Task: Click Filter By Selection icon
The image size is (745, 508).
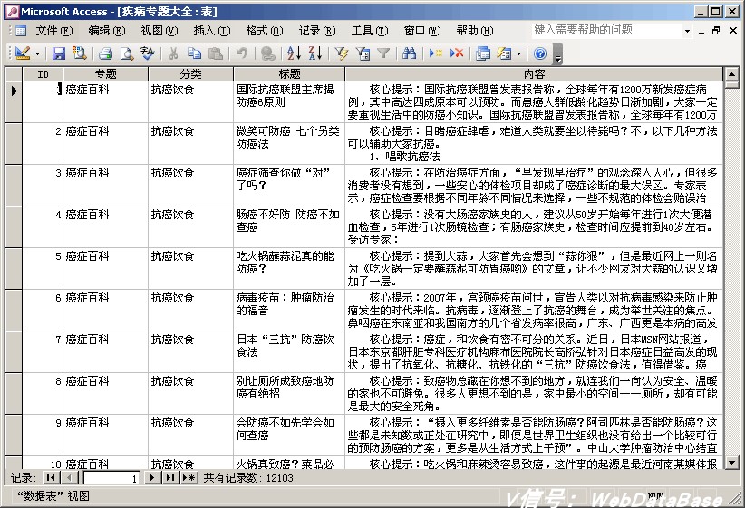Action: [x=341, y=53]
